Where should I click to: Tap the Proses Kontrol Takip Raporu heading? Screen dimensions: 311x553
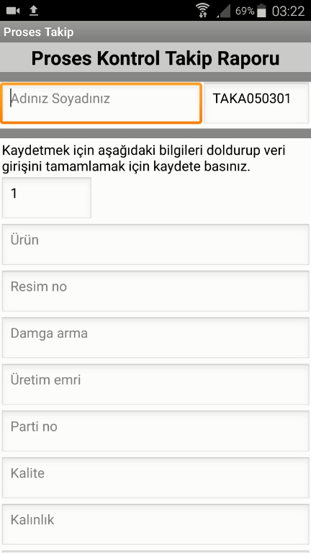pos(155,58)
